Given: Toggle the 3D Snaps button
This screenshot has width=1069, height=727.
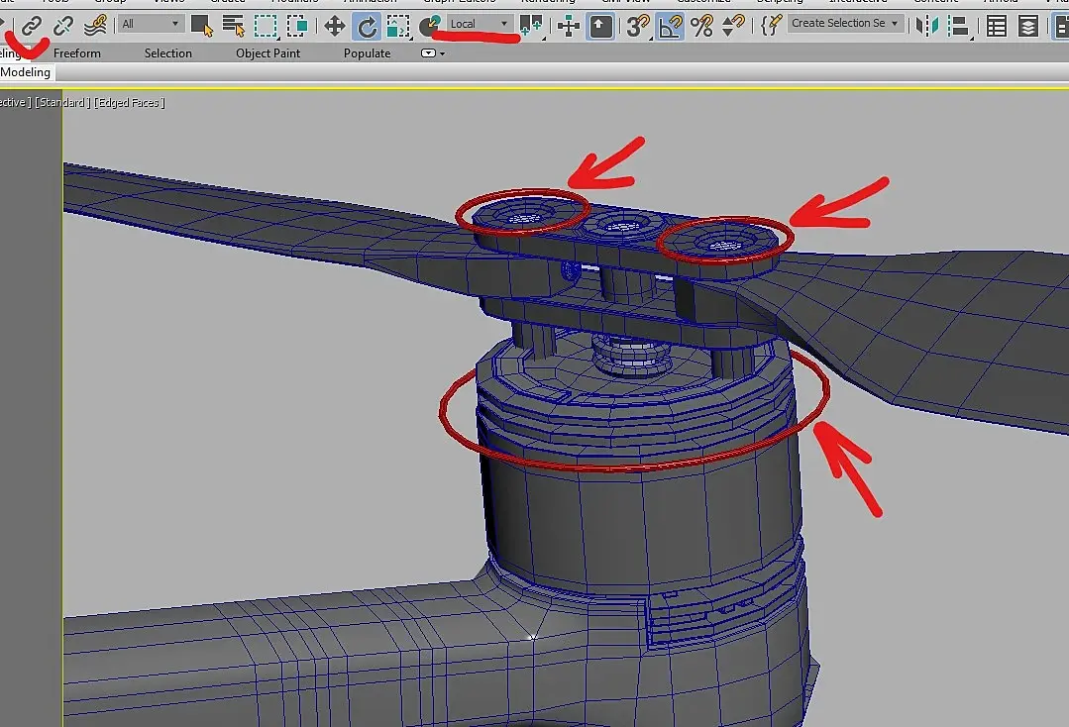Looking at the screenshot, I should (x=639, y=26).
